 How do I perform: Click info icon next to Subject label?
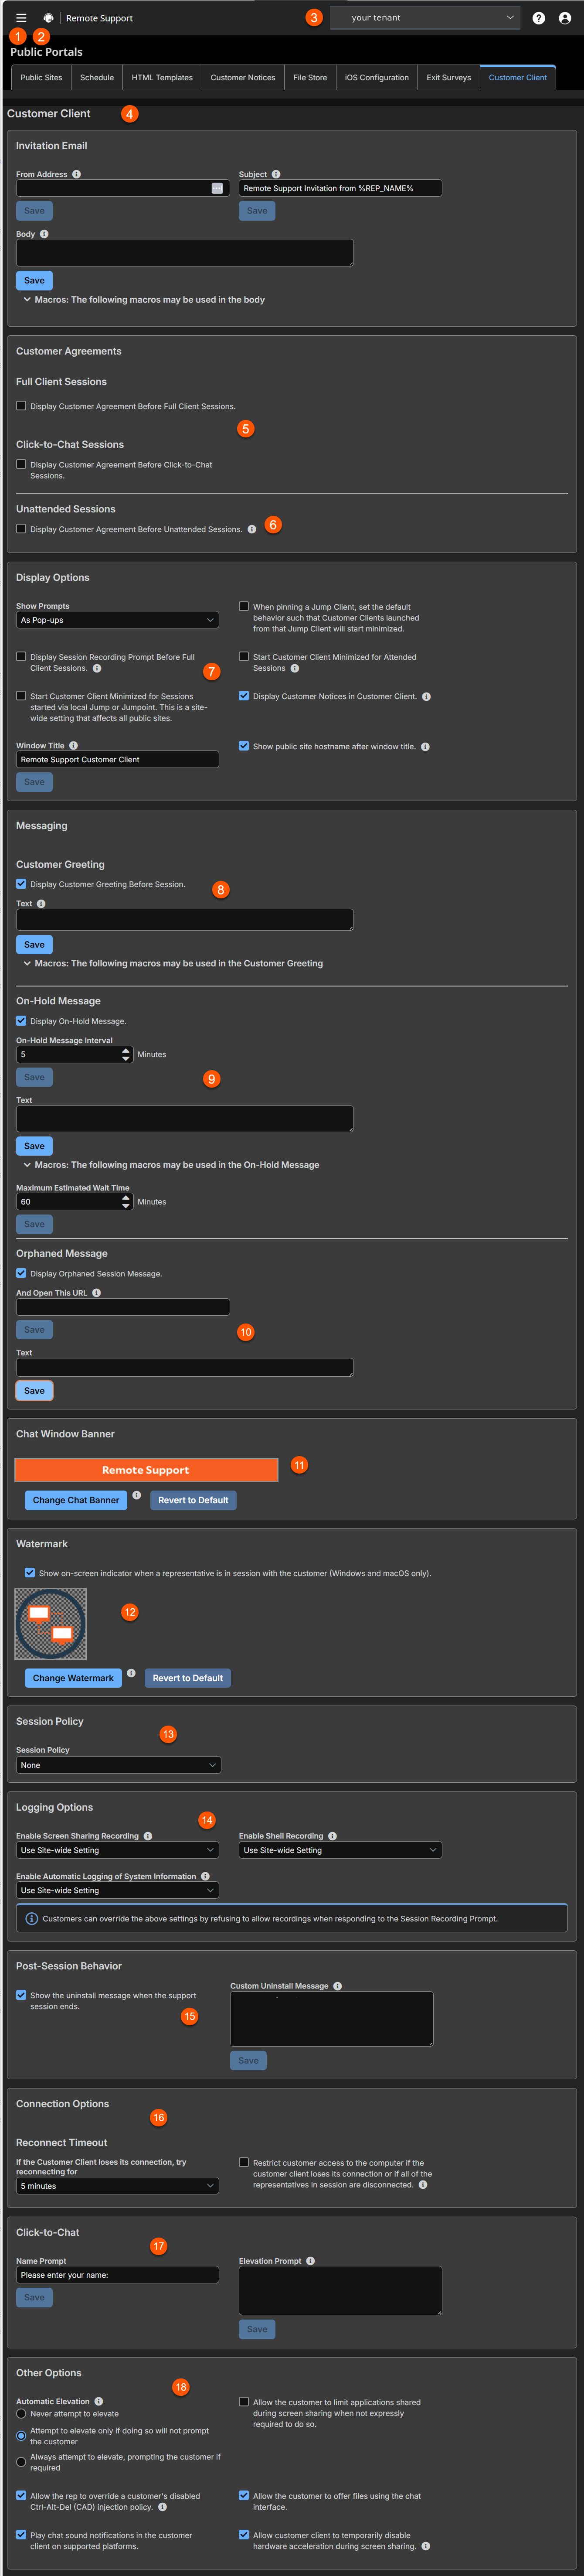click(x=276, y=174)
